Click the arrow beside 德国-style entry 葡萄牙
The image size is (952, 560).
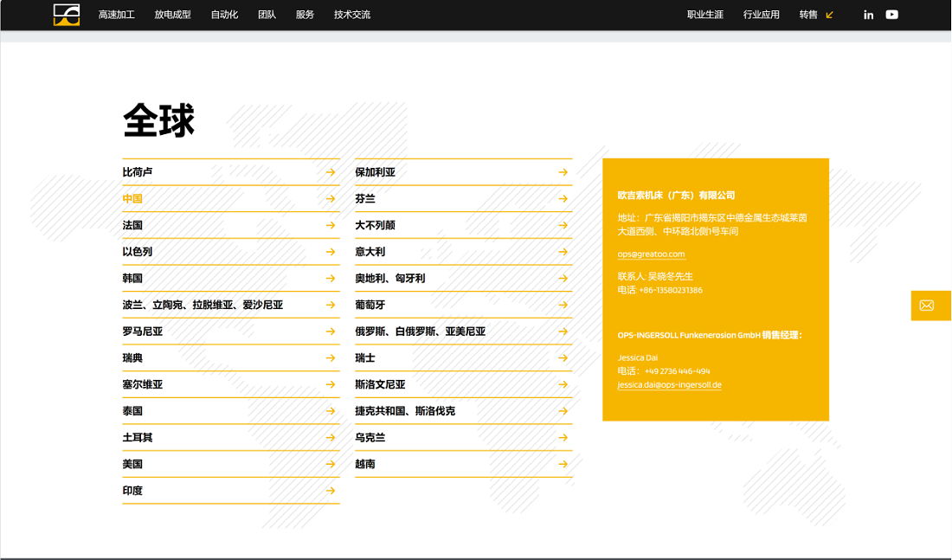pos(565,305)
